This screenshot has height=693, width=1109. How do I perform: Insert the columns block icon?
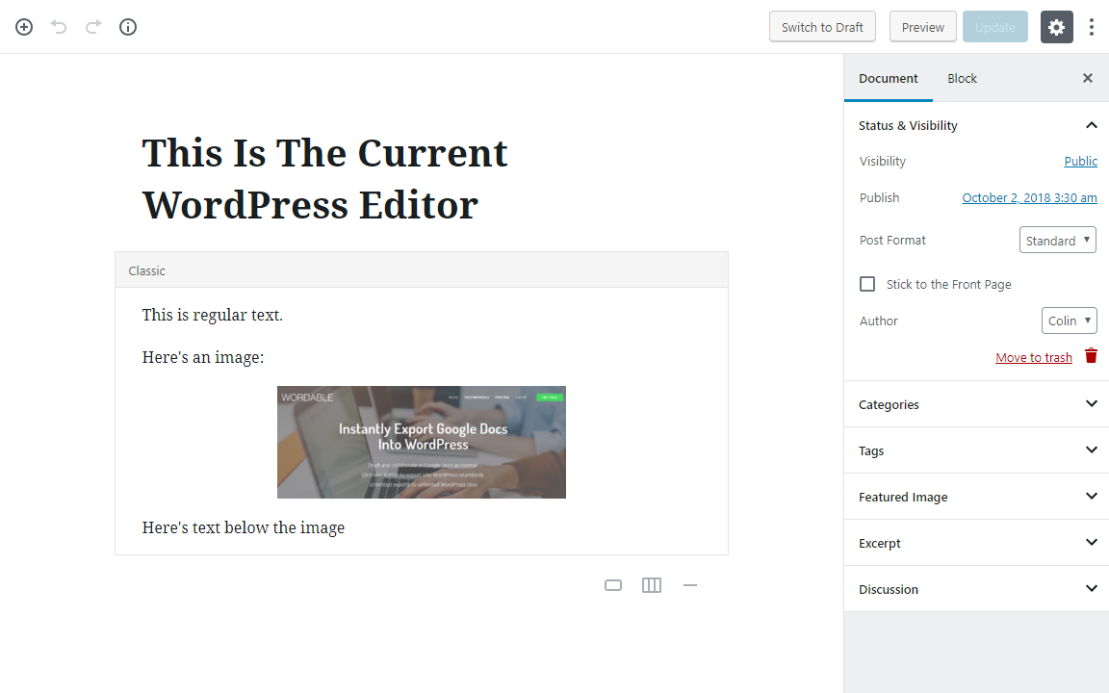point(652,585)
